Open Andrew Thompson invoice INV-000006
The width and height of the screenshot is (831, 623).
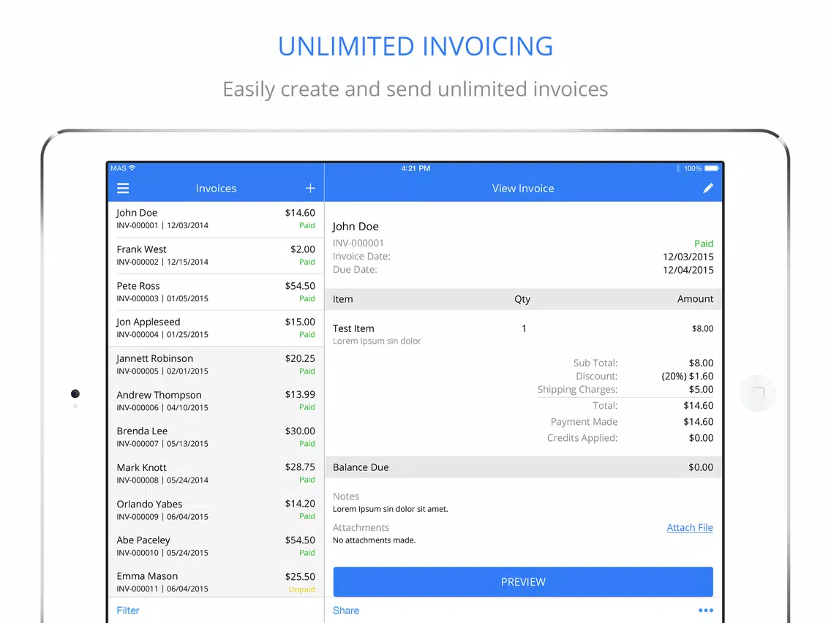pyautogui.click(x=216, y=401)
